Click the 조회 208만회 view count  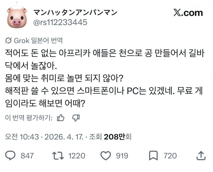click(x=110, y=137)
